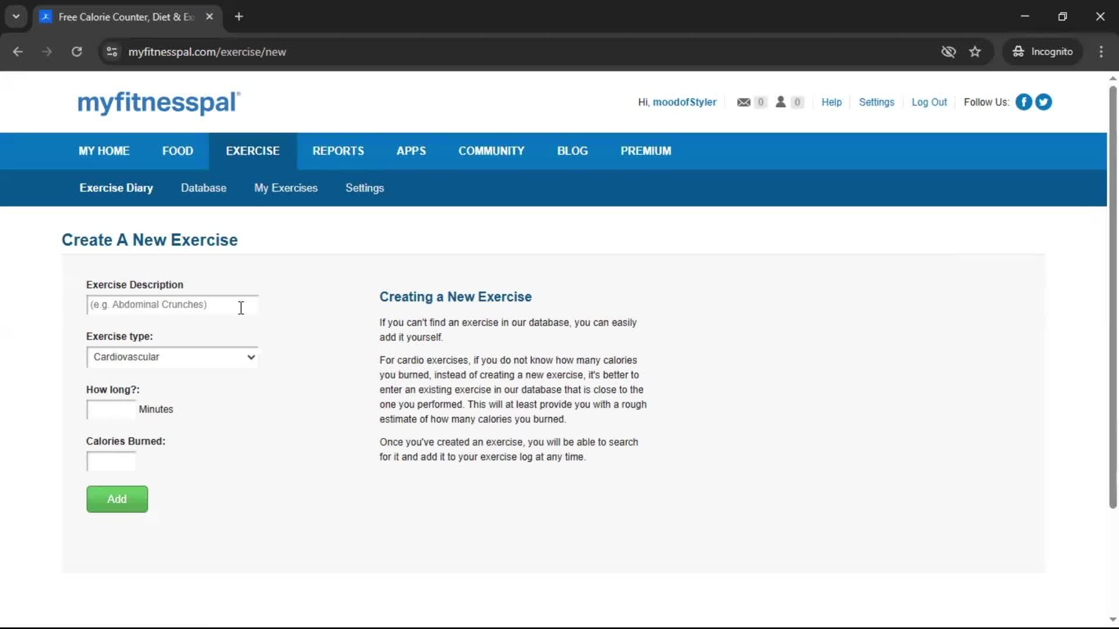Viewport: 1119px width, 629px height.
Task: Click the Incognito indicator button
Action: coord(1042,52)
